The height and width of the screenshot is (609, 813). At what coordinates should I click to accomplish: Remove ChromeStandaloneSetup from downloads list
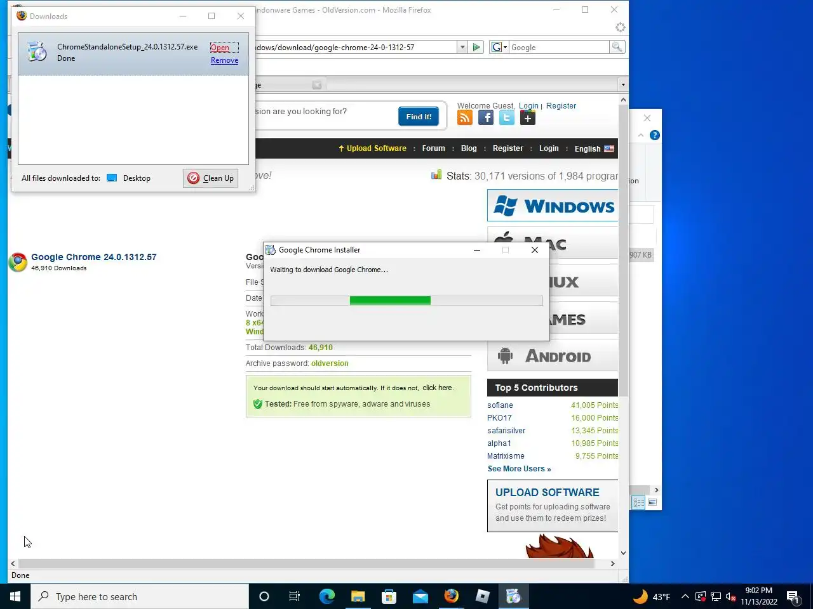225,60
